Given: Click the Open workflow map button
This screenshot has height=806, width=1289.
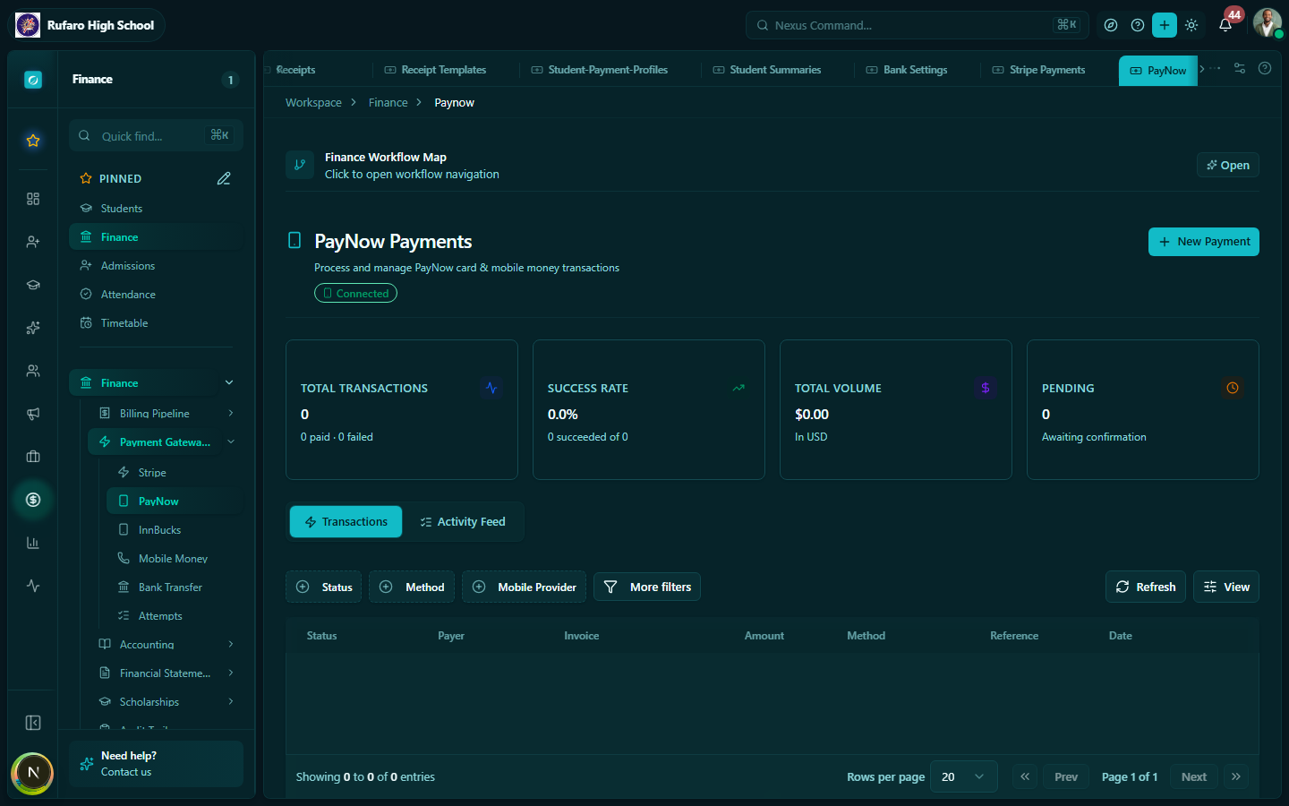Looking at the screenshot, I should [1228, 165].
